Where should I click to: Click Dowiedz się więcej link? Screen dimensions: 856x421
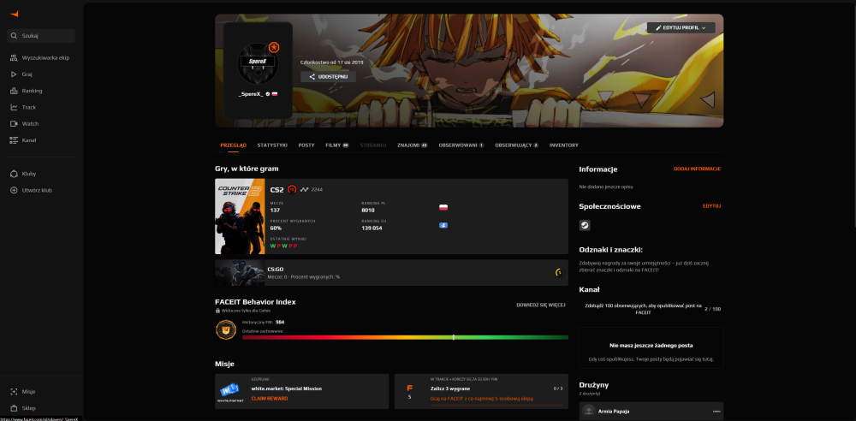pos(540,305)
